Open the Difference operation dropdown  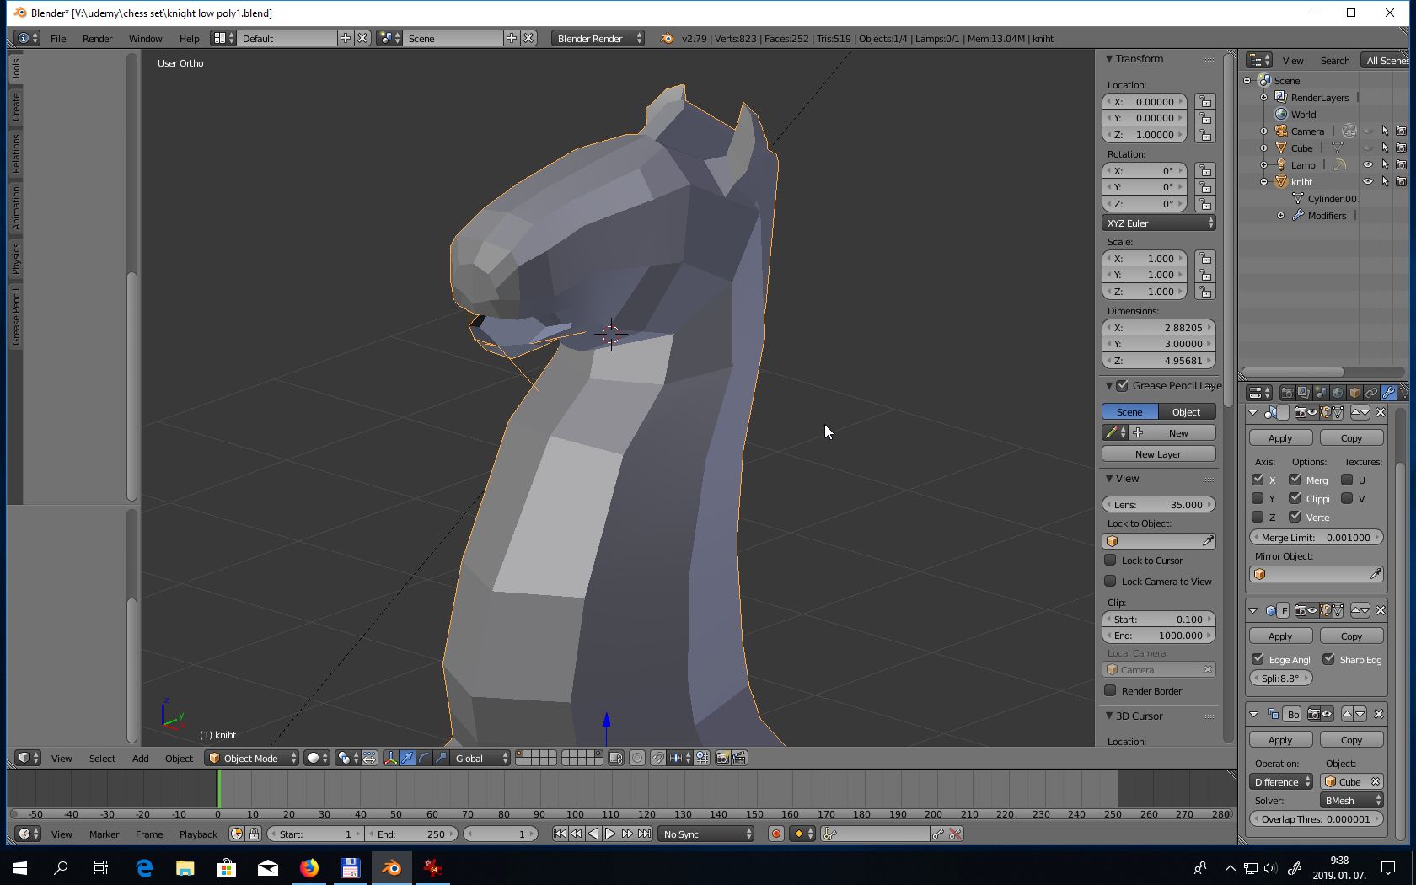pos(1281,782)
